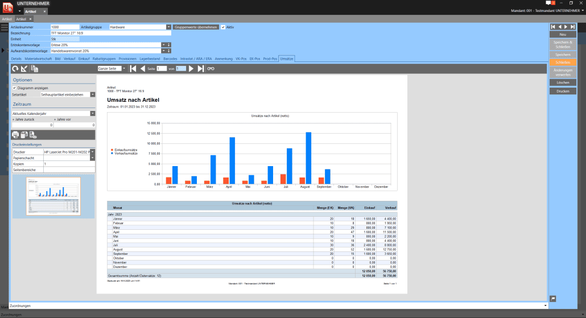
Task: Click the report page thumbnail preview
Action: coord(53,196)
